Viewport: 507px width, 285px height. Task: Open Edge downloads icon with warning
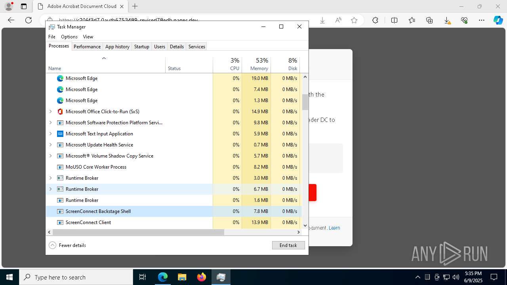click(x=447, y=20)
